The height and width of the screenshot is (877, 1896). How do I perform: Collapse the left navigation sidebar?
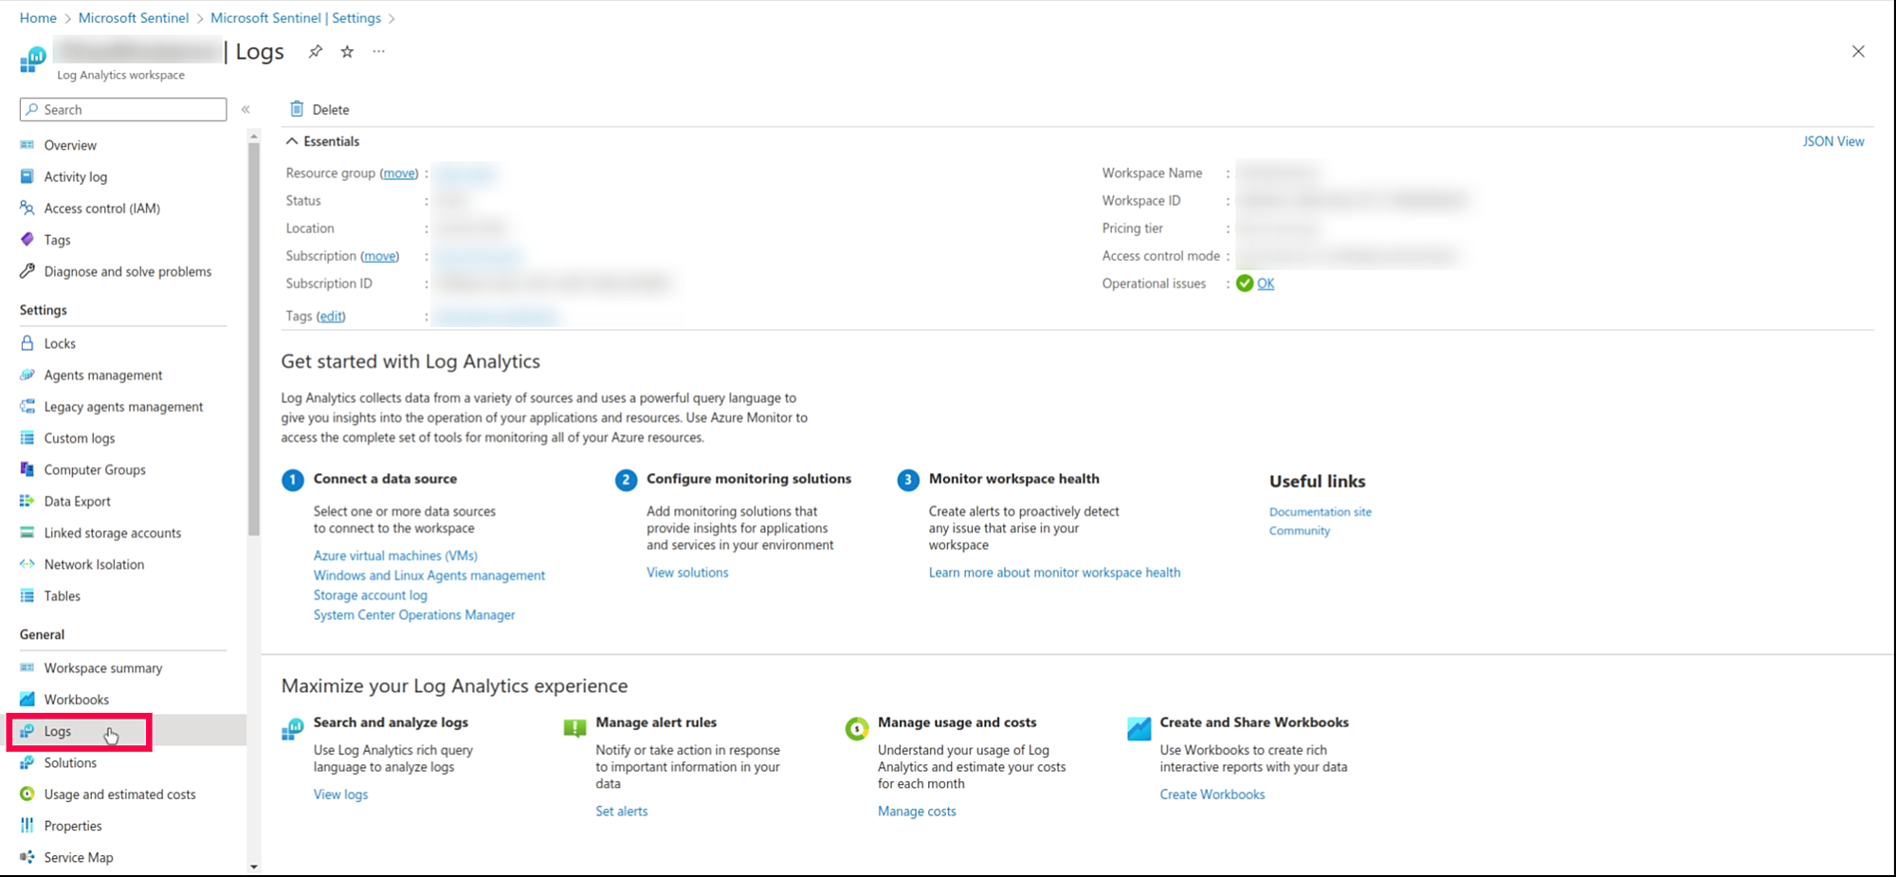[246, 109]
